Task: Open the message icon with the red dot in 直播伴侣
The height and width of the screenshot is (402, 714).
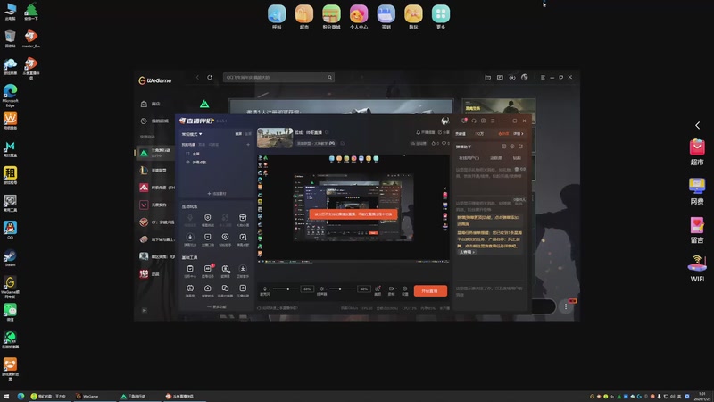Action: pyautogui.click(x=464, y=121)
